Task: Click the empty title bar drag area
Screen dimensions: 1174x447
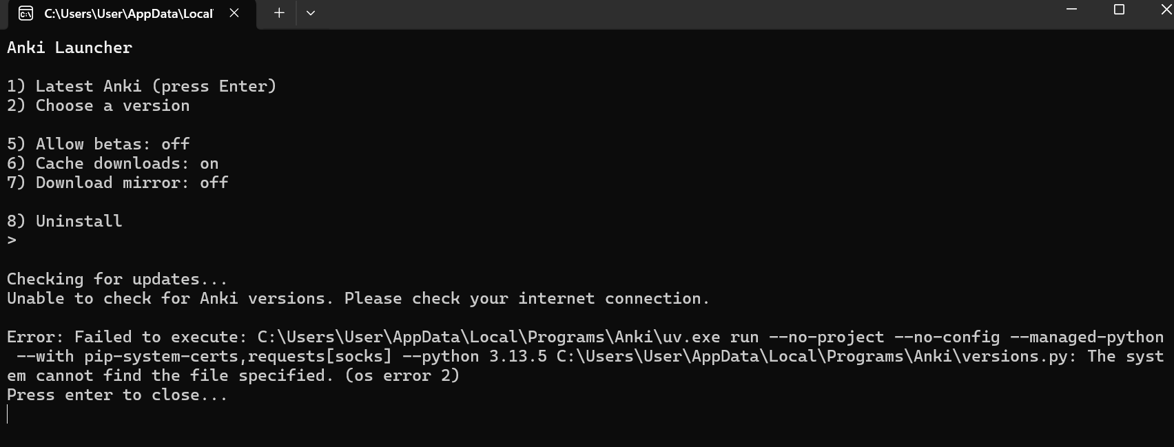Action: (x=682, y=13)
